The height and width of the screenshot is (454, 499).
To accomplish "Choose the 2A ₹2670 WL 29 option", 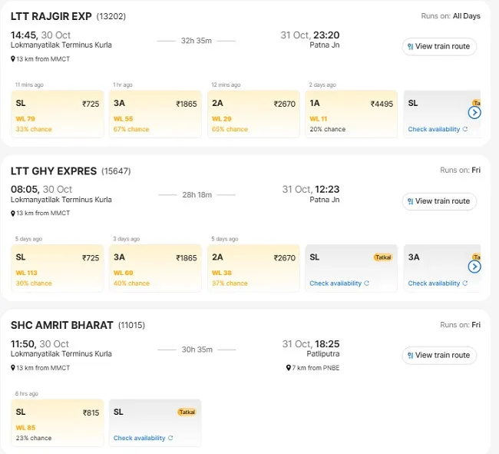I will tap(253, 114).
